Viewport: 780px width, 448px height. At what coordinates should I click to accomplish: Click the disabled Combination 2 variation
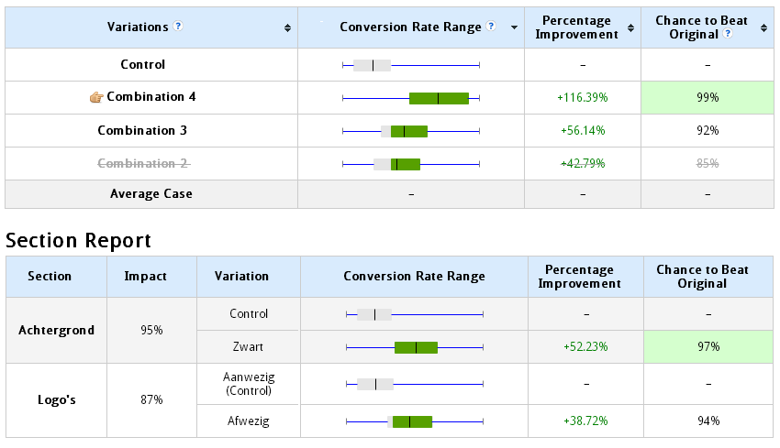pyautogui.click(x=142, y=164)
